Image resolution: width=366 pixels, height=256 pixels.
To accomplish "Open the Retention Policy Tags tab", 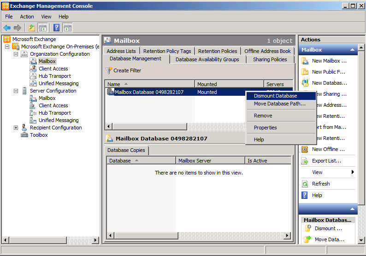I will (167, 51).
